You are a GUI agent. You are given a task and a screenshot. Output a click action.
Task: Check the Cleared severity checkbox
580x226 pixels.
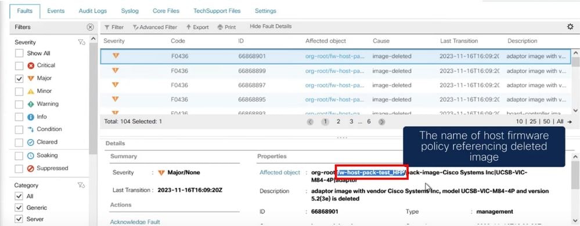[x=19, y=142]
